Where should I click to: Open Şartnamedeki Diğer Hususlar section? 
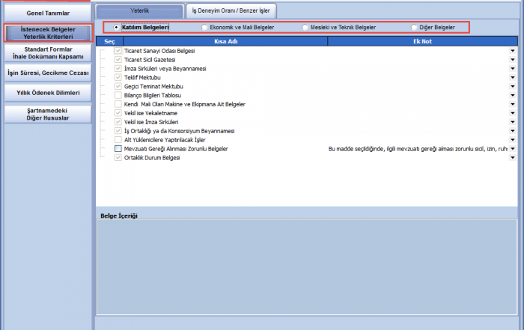pos(47,113)
